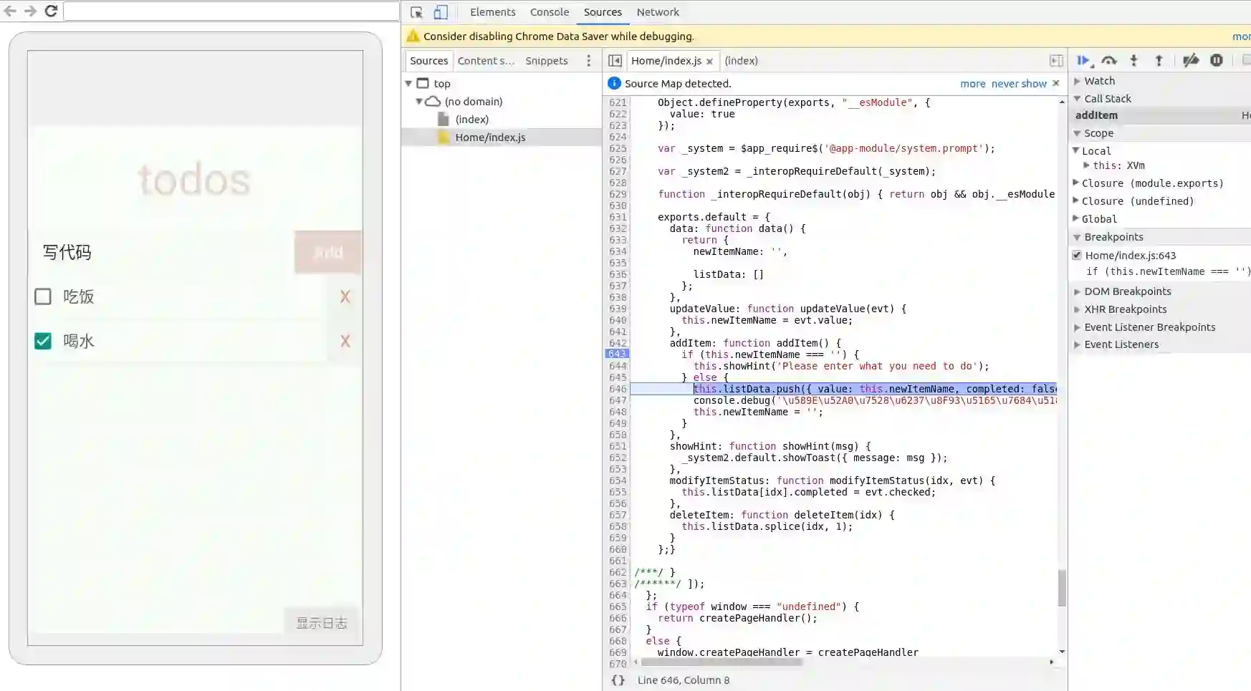Image resolution: width=1251 pixels, height=691 pixels.
Task: Toggle pause on exceptions
Action: tap(1217, 61)
